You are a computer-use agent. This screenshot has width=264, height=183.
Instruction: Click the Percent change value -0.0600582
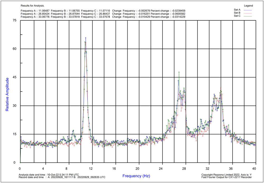pos(179,14)
